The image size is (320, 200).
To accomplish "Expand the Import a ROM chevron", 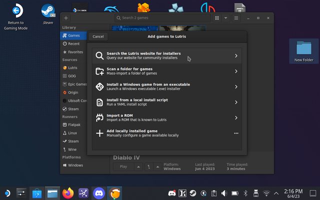I will 236,117.
